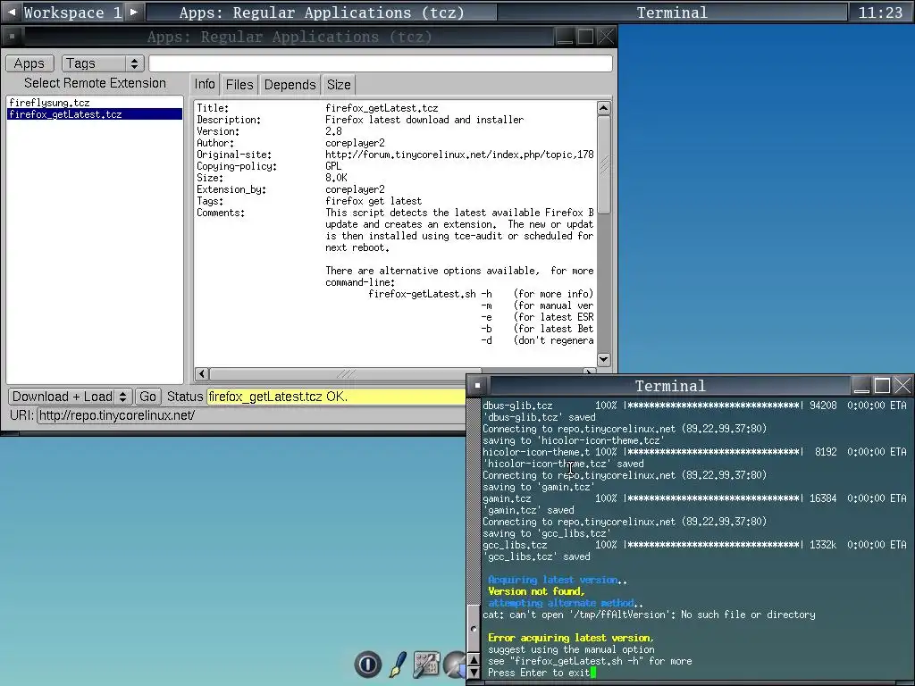Click the Apps sphere icon in the dock
The height and width of the screenshot is (686, 915).
point(455,665)
